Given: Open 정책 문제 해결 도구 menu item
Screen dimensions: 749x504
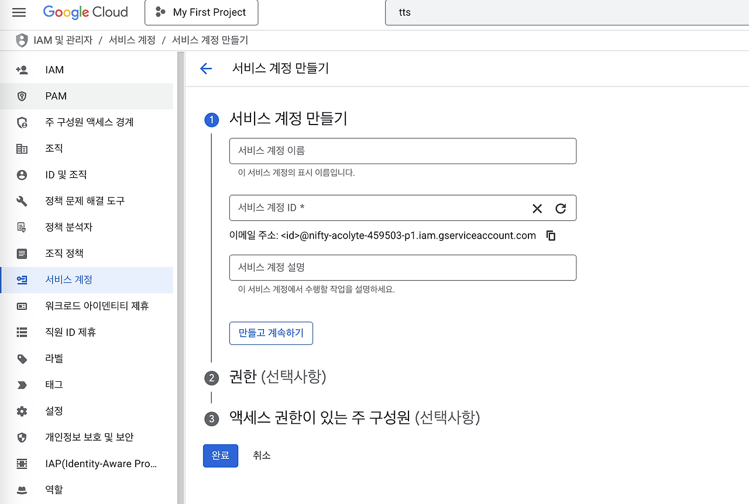Looking at the screenshot, I should 87,201.
